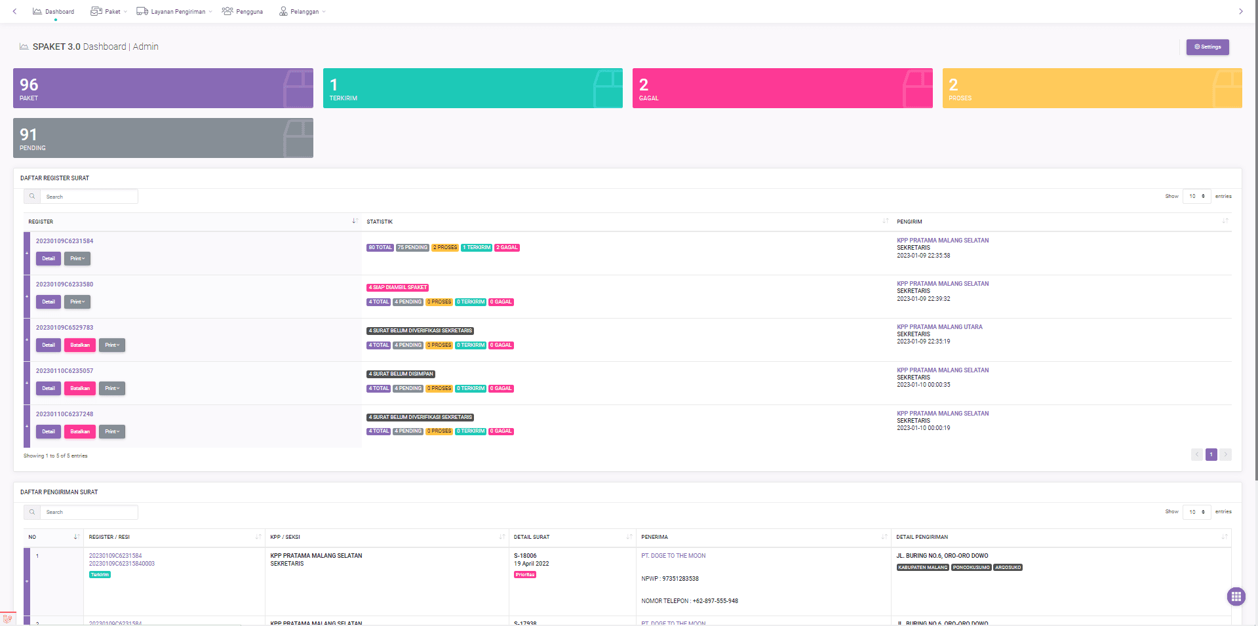Open entries count dropdown in Daftar Pengiriman Surat
Screen dimensions: 1258x626
pyautogui.click(x=1196, y=512)
